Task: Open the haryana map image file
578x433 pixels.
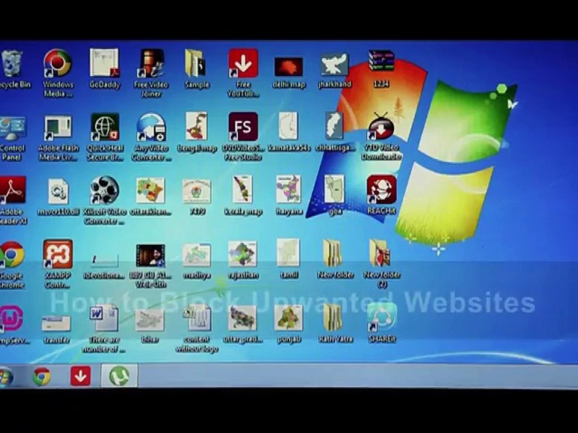Action: (x=288, y=189)
